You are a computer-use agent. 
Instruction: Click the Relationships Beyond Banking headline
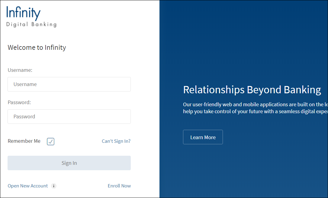click(252, 90)
